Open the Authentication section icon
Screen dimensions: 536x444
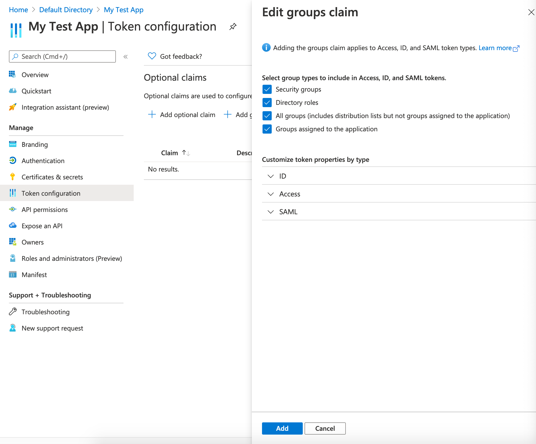click(12, 161)
